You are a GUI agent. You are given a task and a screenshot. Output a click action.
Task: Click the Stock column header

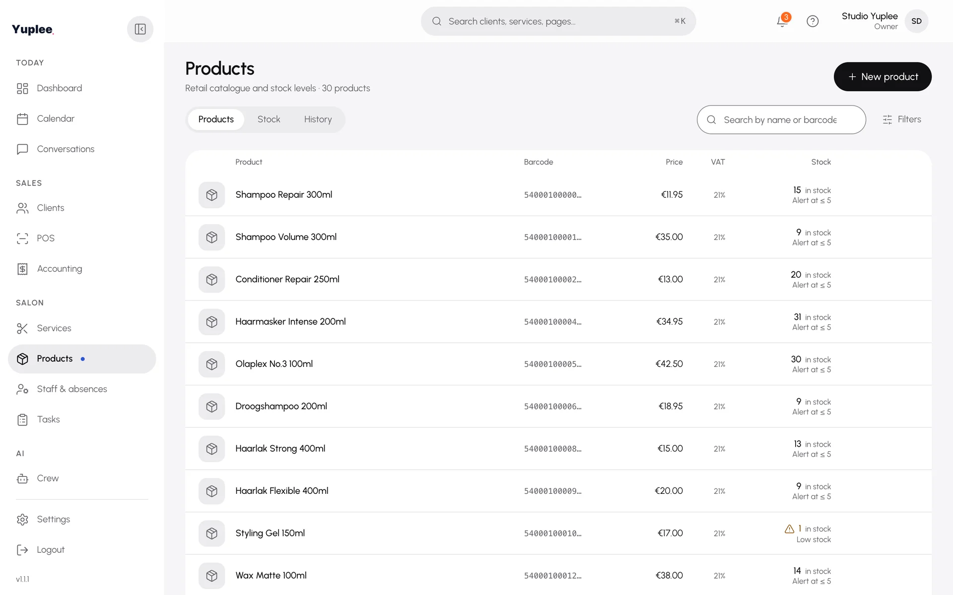pos(821,162)
